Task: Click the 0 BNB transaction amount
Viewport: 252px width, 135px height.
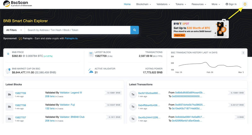Action: point(240,117)
